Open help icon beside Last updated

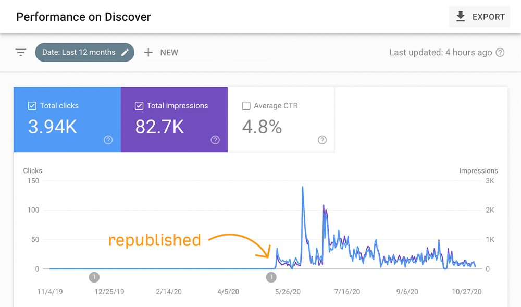(500, 53)
